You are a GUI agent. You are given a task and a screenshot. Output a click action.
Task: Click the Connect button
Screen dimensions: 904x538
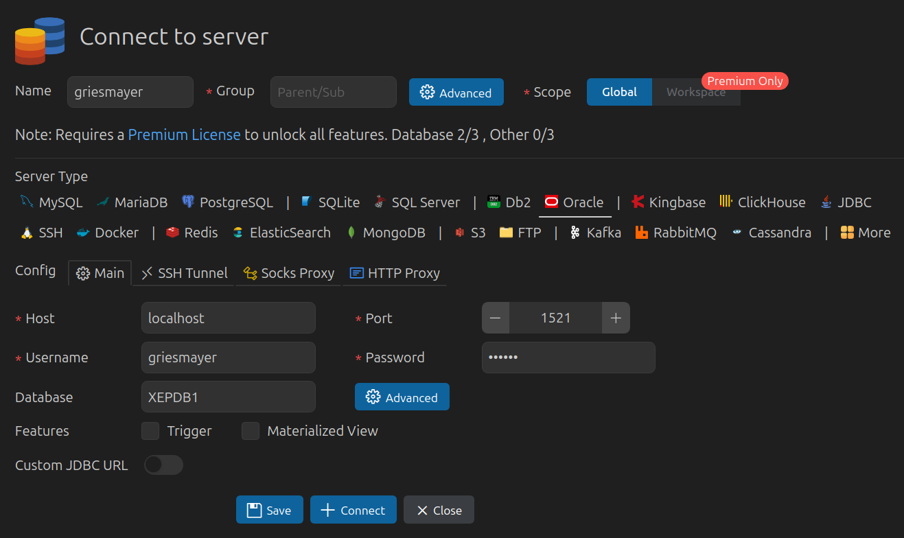(x=353, y=510)
